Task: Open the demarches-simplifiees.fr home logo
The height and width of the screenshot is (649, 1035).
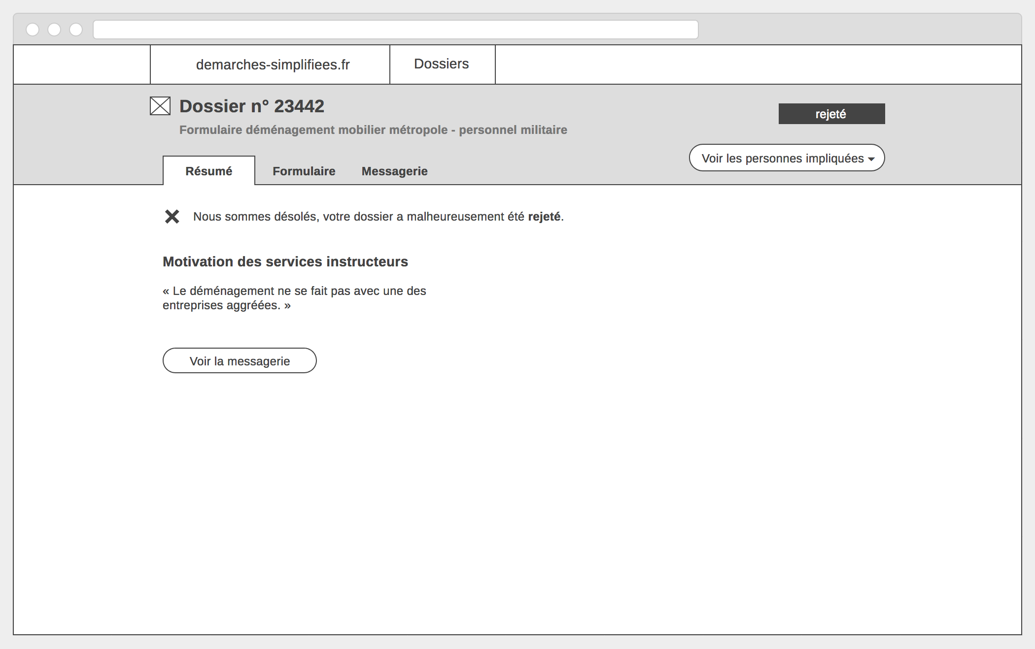Action: point(273,64)
